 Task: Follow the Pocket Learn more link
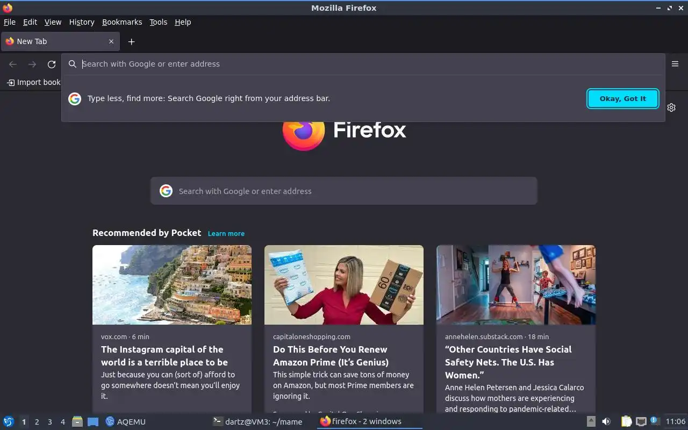226,233
